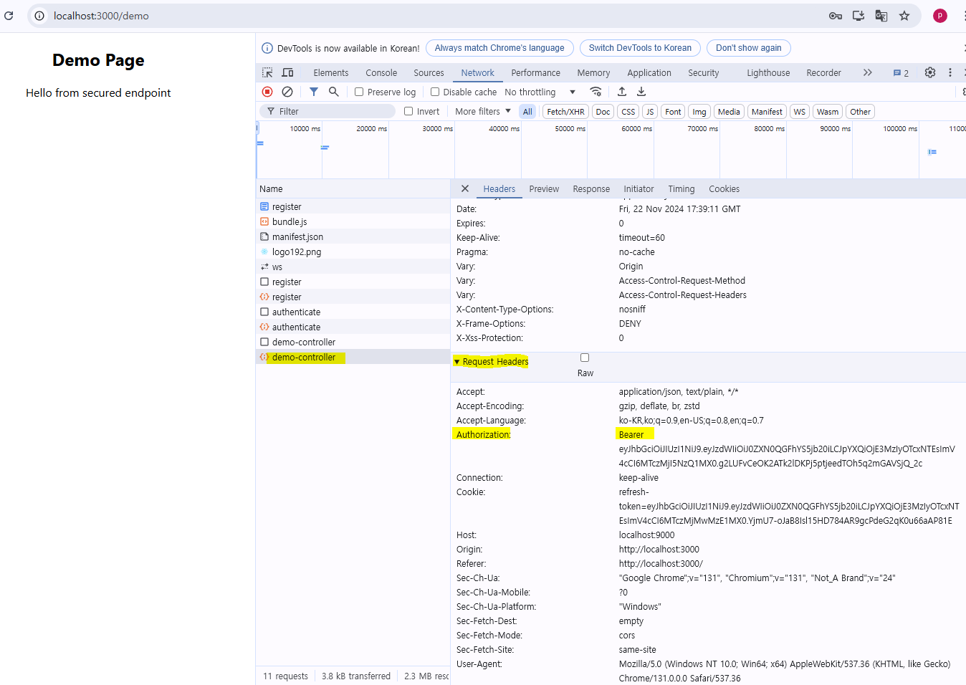Open DevTools settings gear
This screenshot has height=685, width=966.
pyautogui.click(x=930, y=72)
